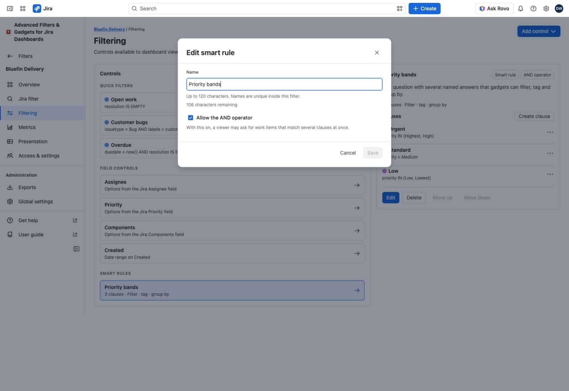This screenshot has height=391, width=569.
Task: Open Overview in the sidebar
Action: tap(43, 85)
